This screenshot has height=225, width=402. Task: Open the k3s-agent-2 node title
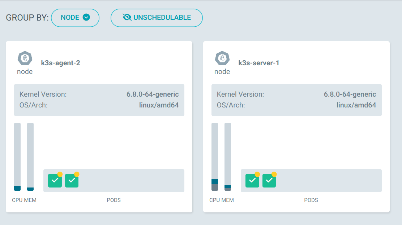60,63
